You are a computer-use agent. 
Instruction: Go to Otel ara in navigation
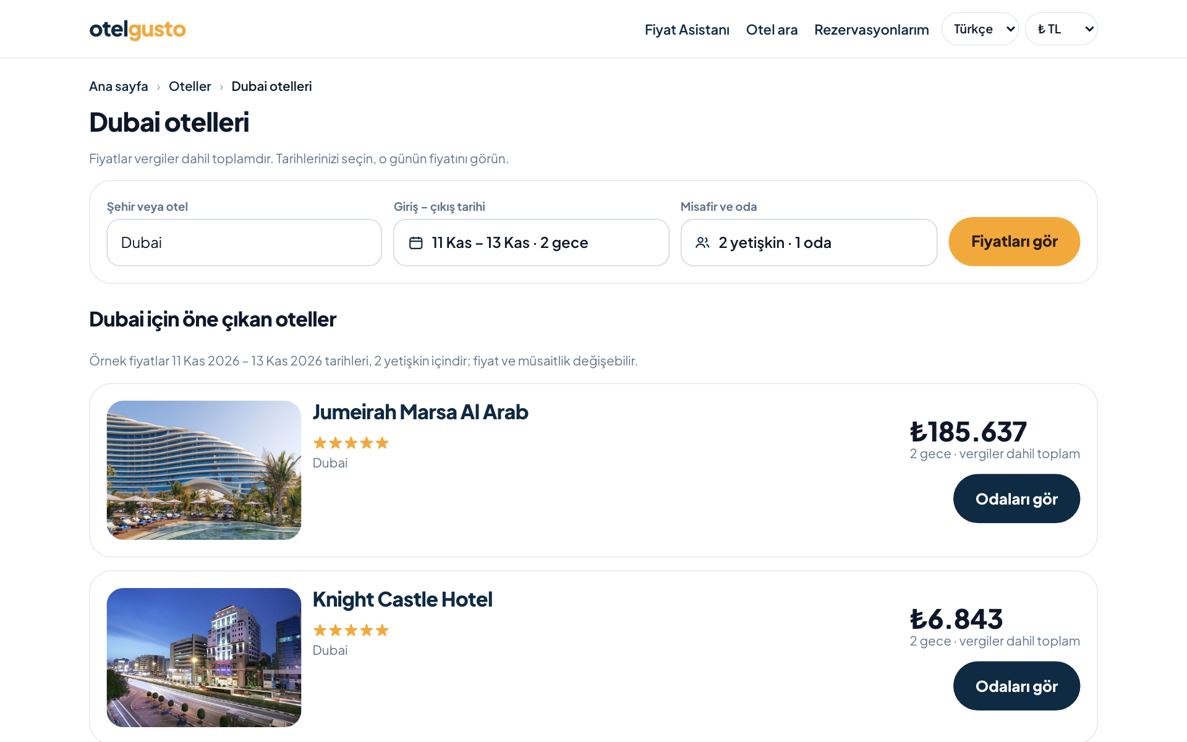point(772,30)
